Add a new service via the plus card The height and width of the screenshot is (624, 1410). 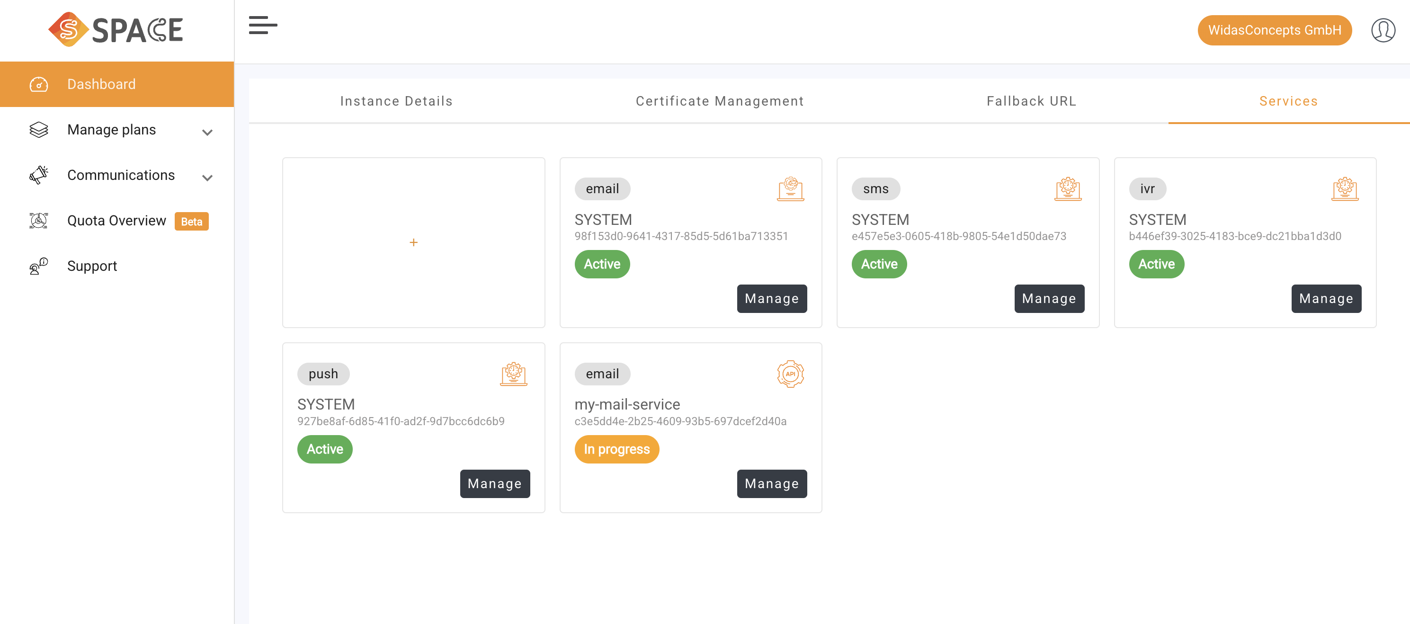413,242
